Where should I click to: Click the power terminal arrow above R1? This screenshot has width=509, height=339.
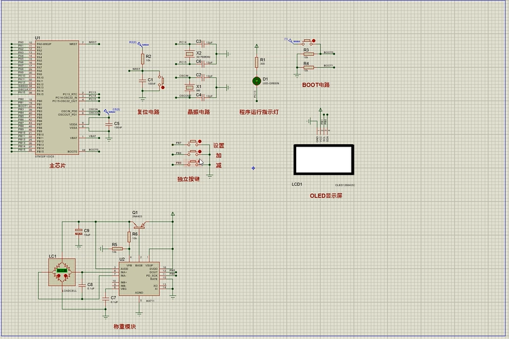pyautogui.click(x=257, y=46)
